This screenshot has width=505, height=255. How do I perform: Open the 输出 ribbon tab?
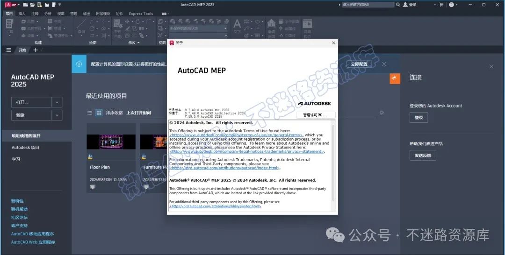coord(87,14)
